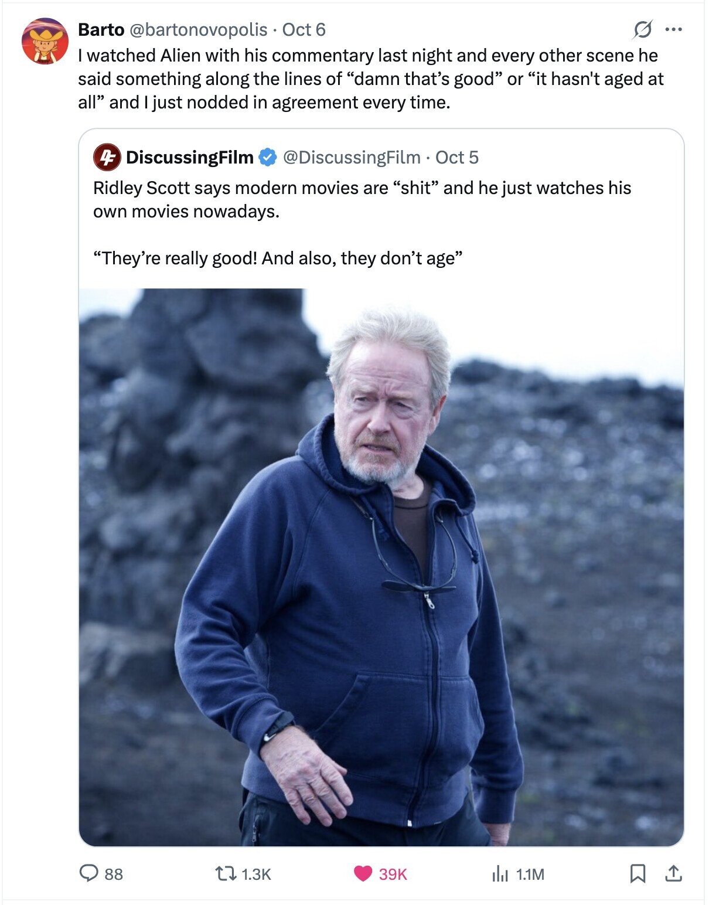Screen dimensions: 709x905
Task: Toggle bookmark for this post
Action: coord(637,874)
